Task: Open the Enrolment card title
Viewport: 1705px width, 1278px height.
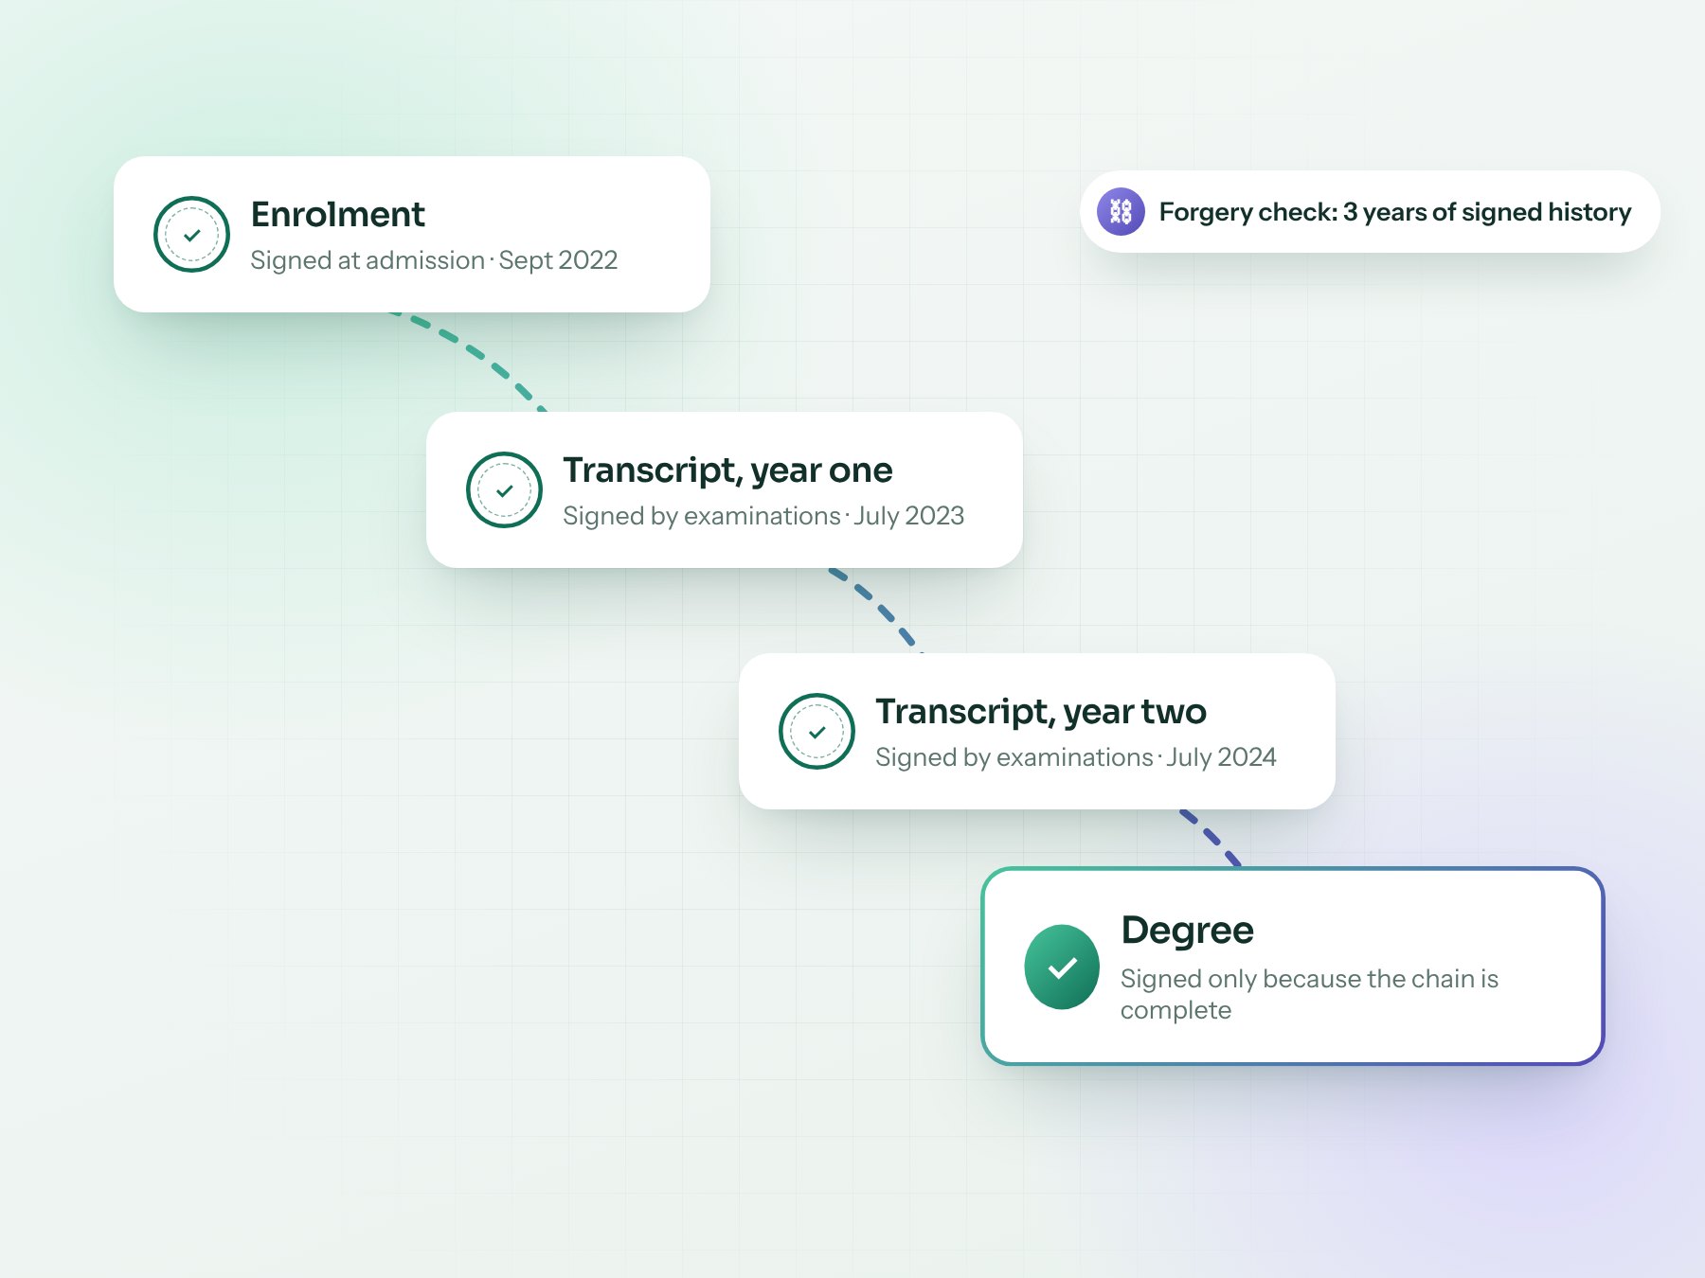Action: point(337,215)
